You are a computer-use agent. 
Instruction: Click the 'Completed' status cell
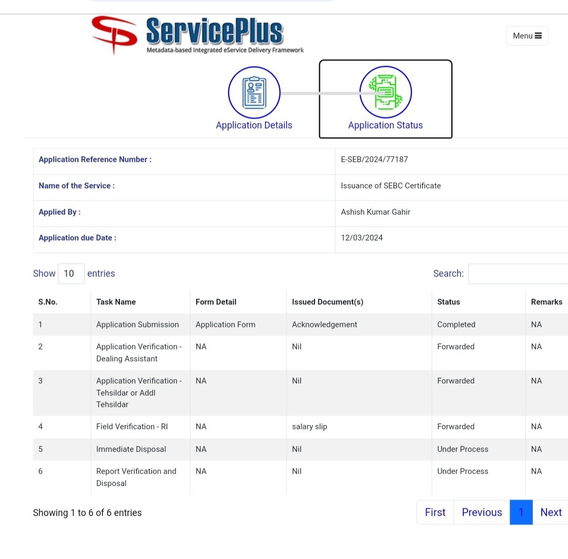pos(456,324)
